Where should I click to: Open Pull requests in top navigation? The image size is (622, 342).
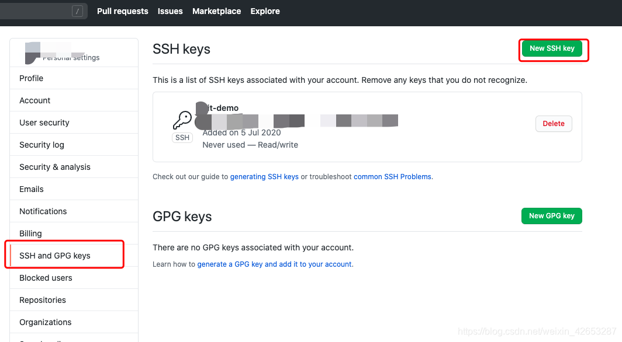point(123,11)
